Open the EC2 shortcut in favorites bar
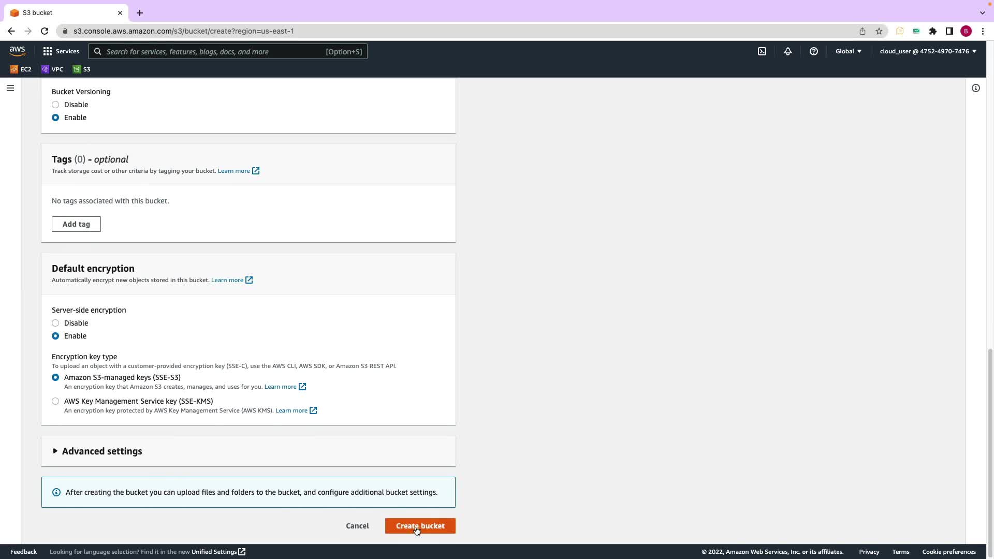994x559 pixels. tap(21, 69)
